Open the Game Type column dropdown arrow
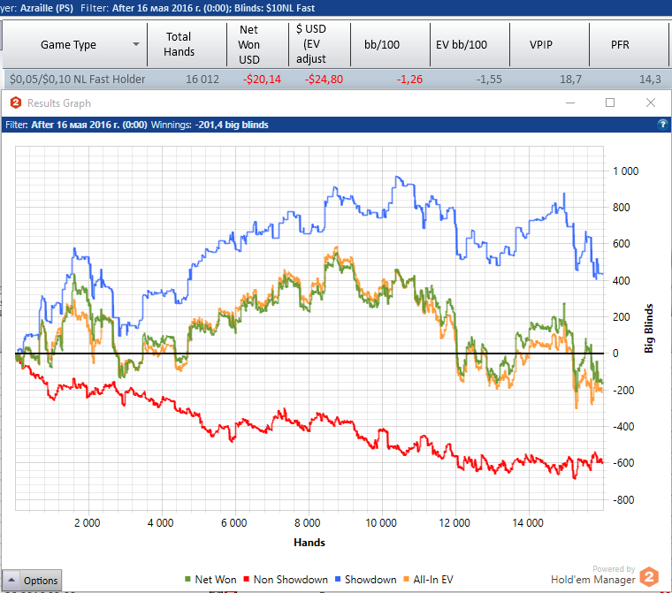 click(x=136, y=44)
